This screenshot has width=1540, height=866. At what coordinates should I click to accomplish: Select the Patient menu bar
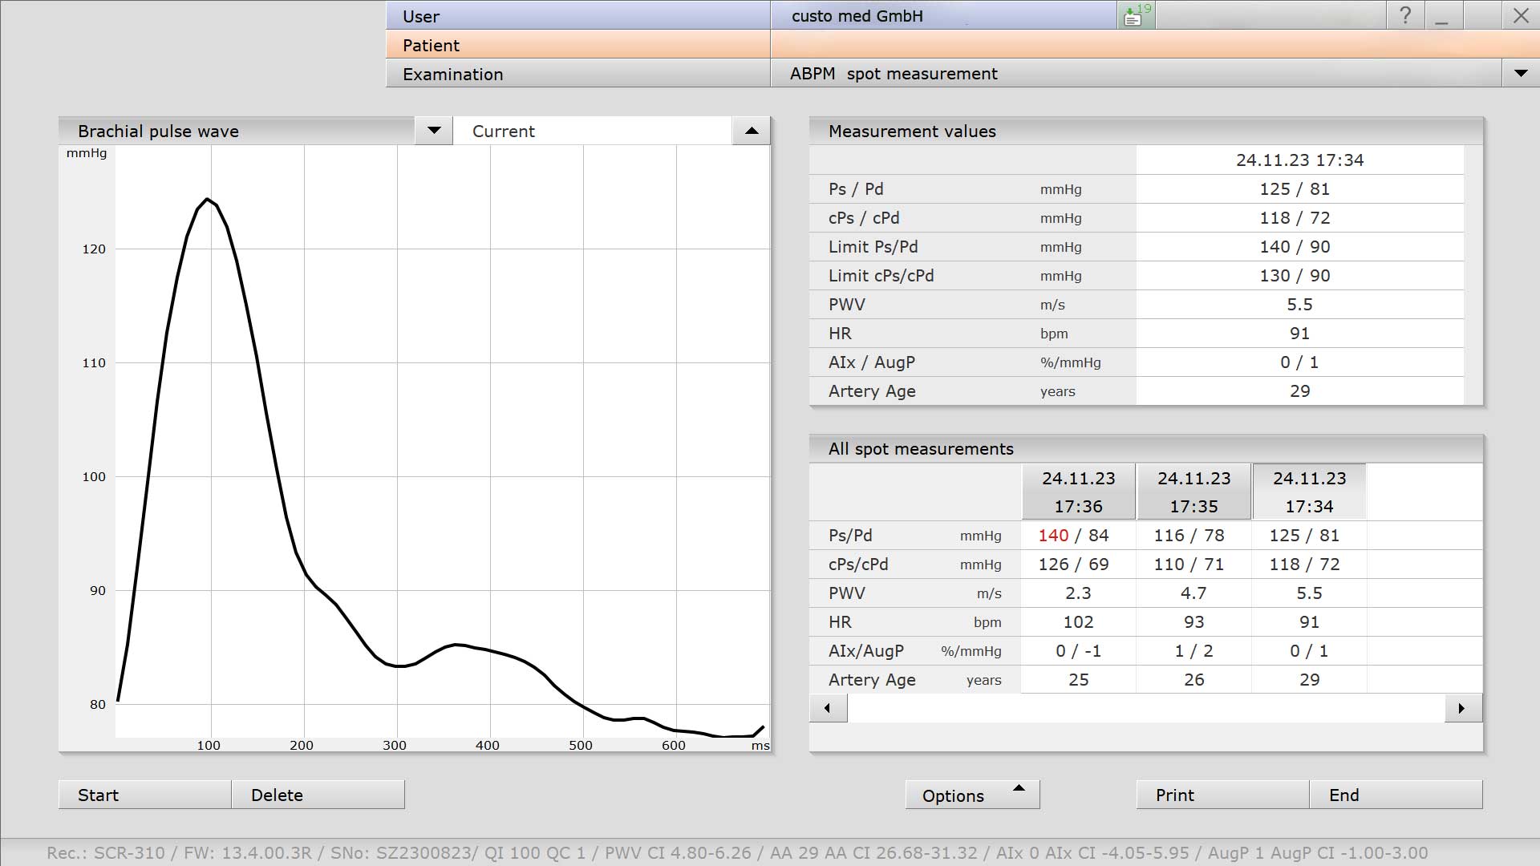[x=577, y=45]
